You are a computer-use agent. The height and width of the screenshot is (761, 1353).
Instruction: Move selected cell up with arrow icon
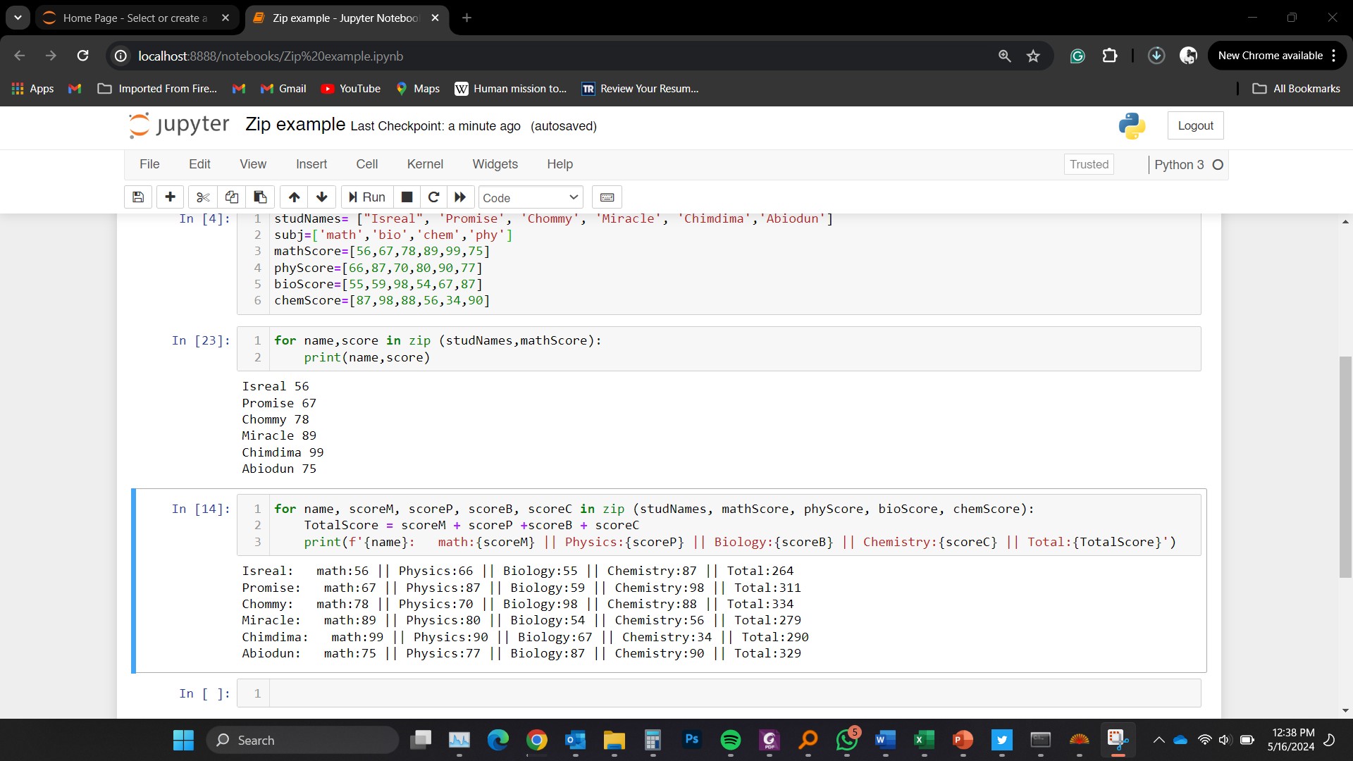coord(294,197)
